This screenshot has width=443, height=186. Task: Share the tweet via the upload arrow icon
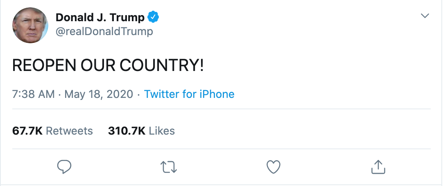point(378,166)
